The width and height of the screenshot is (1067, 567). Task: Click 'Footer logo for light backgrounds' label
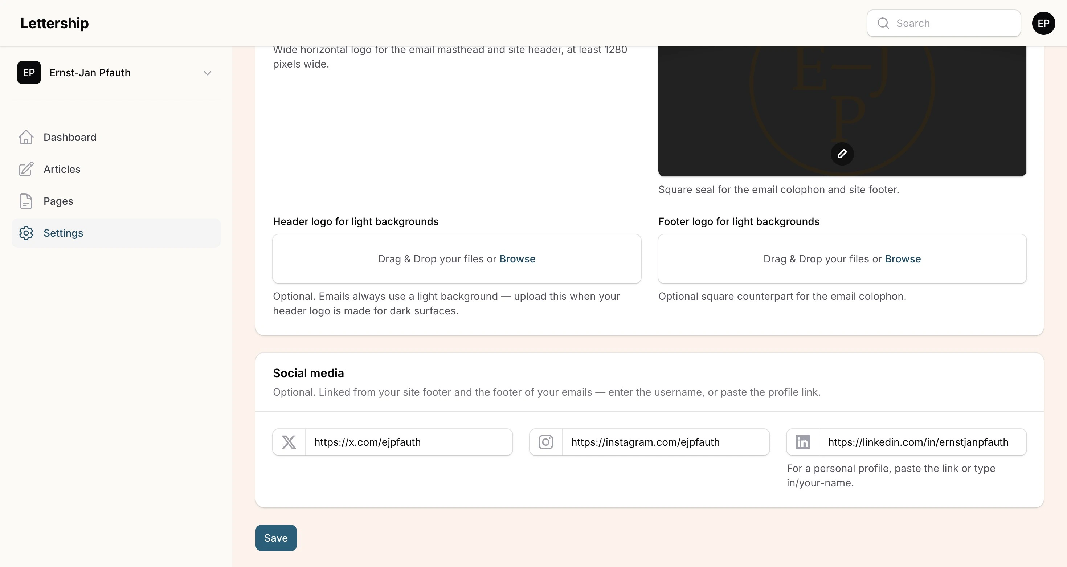pyautogui.click(x=739, y=221)
